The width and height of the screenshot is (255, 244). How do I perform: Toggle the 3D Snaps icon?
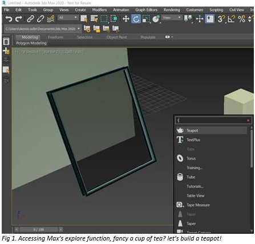221,19
